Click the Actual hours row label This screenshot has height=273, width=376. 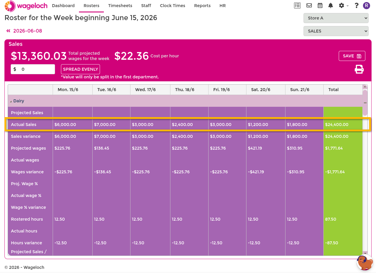(x=24, y=231)
